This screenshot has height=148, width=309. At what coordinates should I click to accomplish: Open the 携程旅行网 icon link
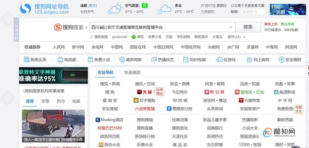click(x=169, y=109)
